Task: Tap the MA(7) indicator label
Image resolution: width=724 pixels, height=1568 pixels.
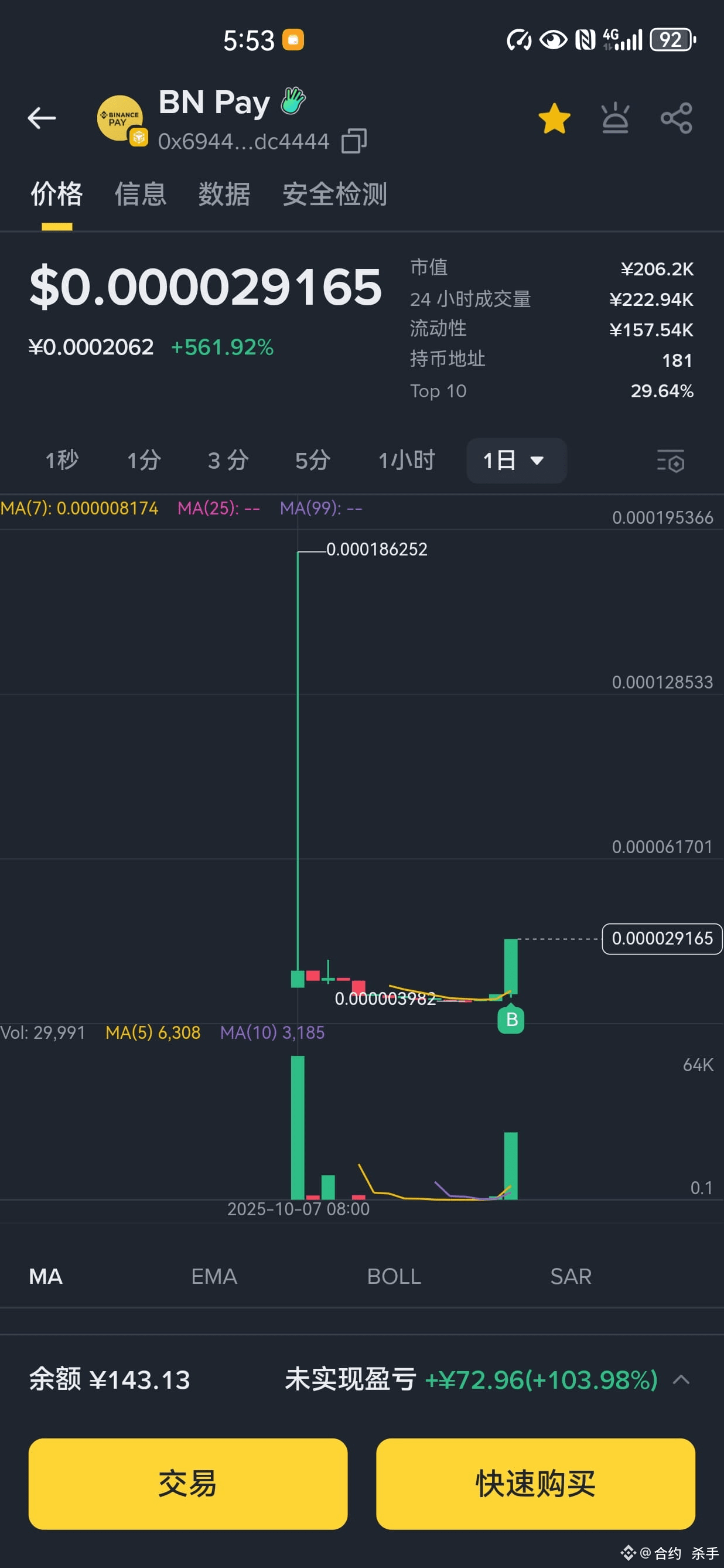Action: [79, 508]
